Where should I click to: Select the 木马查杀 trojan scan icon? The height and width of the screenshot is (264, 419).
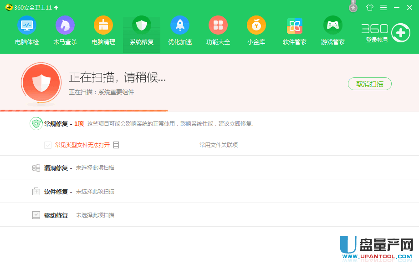(65, 30)
